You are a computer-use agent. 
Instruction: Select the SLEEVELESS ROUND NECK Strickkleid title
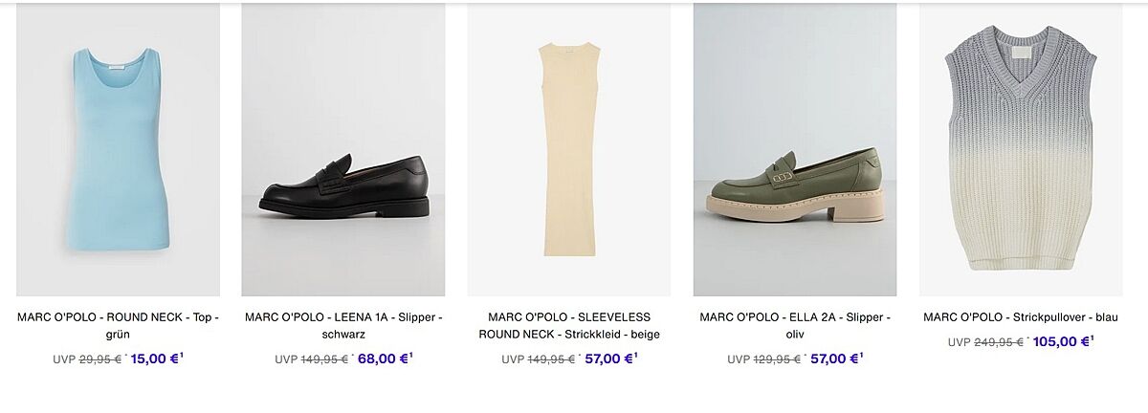(569, 325)
